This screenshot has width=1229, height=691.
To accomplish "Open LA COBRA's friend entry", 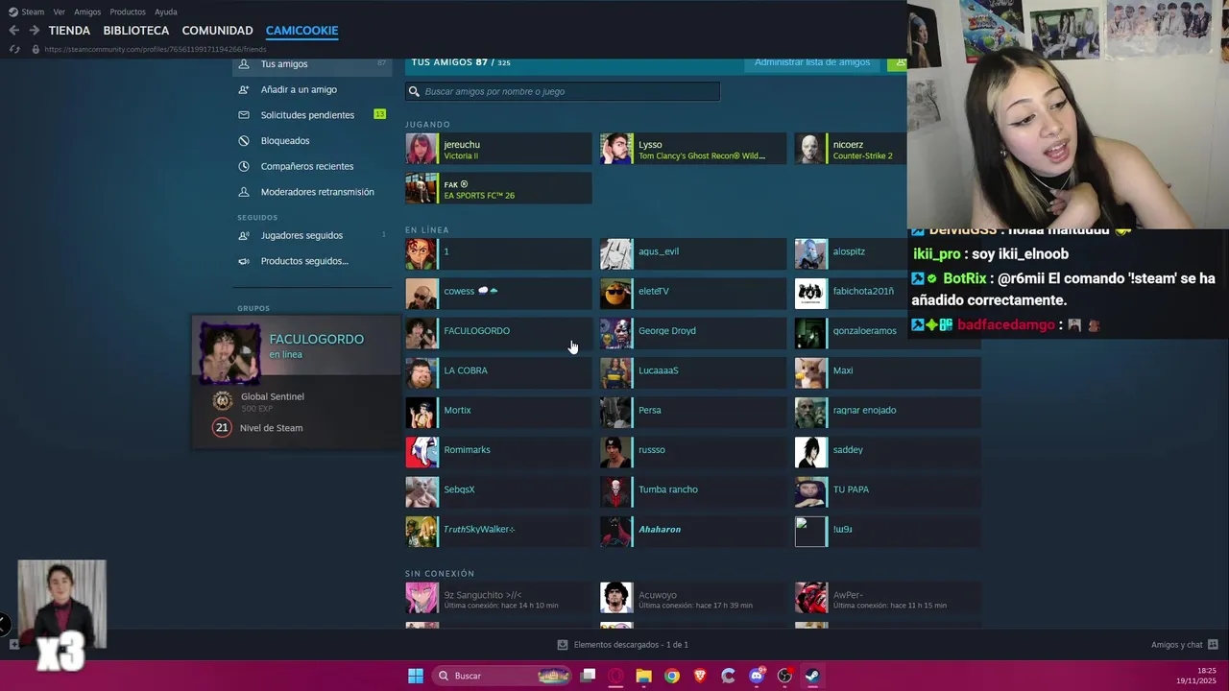I will [498, 373].
